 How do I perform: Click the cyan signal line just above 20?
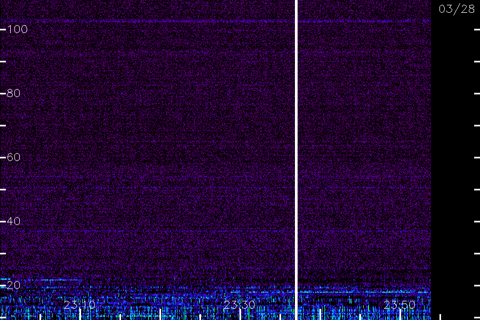pyautogui.click(x=42, y=279)
